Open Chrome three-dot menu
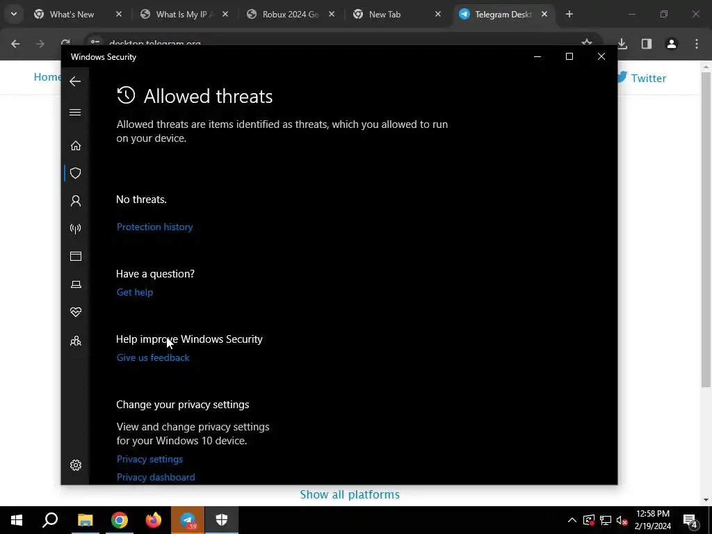Image resolution: width=712 pixels, height=534 pixels. point(696,44)
